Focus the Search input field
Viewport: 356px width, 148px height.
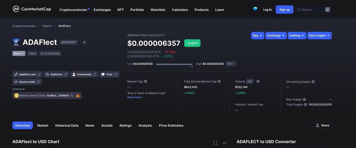[314, 10]
